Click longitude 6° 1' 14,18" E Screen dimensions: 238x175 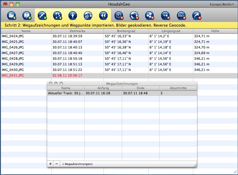point(160,47)
